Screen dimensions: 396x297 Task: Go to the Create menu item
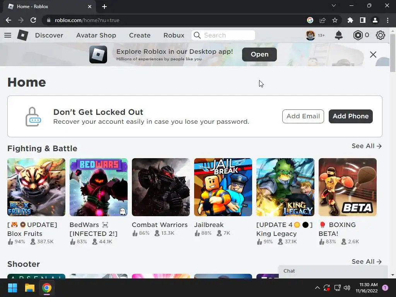pyautogui.click(x=140, y=35)
